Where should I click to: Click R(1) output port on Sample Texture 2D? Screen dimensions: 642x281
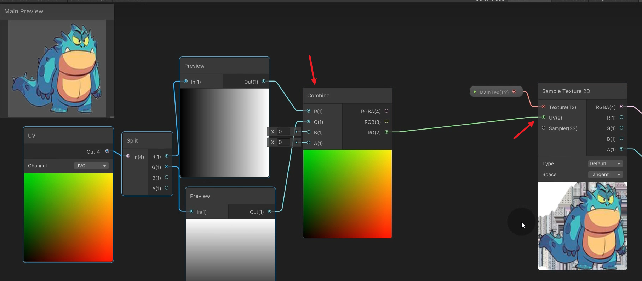[x=621, y=117]
